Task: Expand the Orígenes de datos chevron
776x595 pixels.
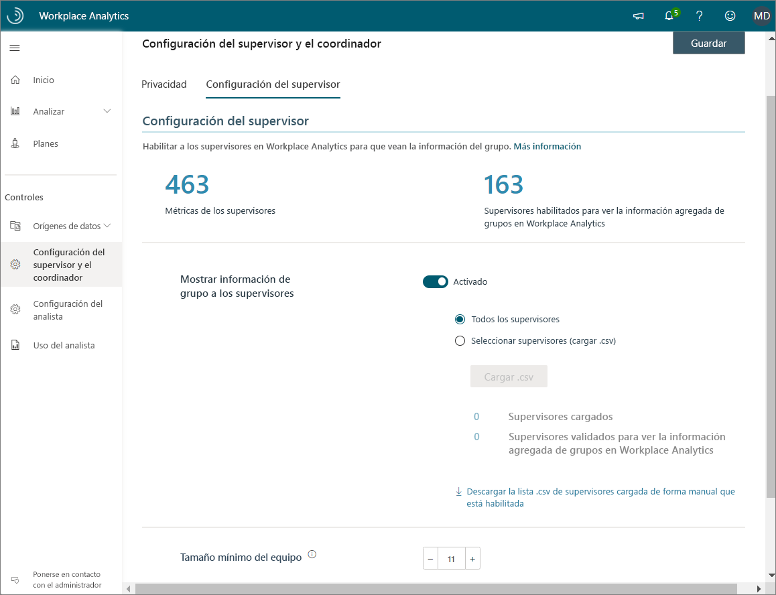Action: tap(107, 226)
